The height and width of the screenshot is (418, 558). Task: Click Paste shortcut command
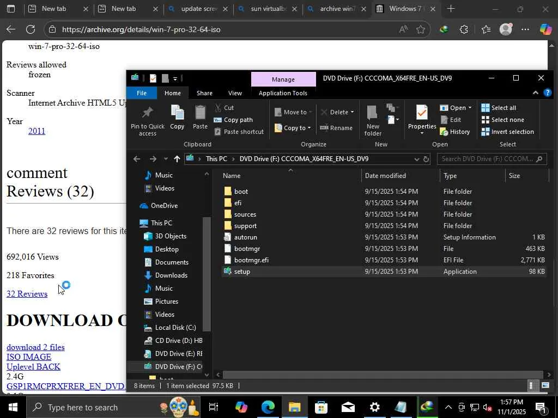(x=239, y=132)
